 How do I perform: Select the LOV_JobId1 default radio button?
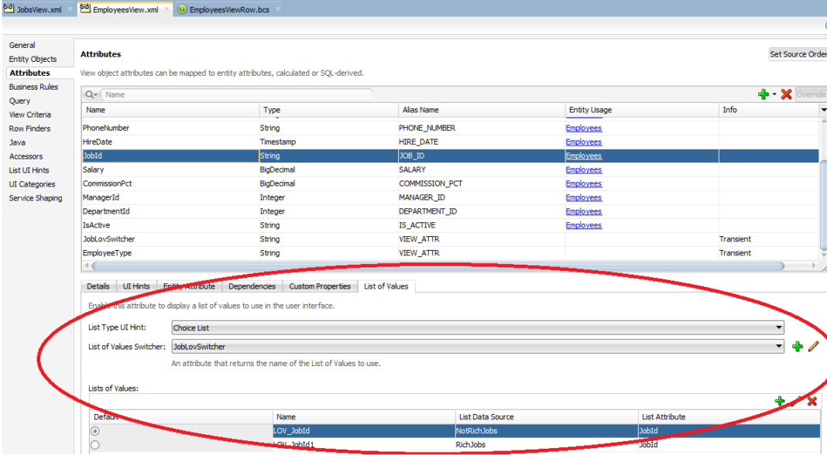click(x=94, y=444)
